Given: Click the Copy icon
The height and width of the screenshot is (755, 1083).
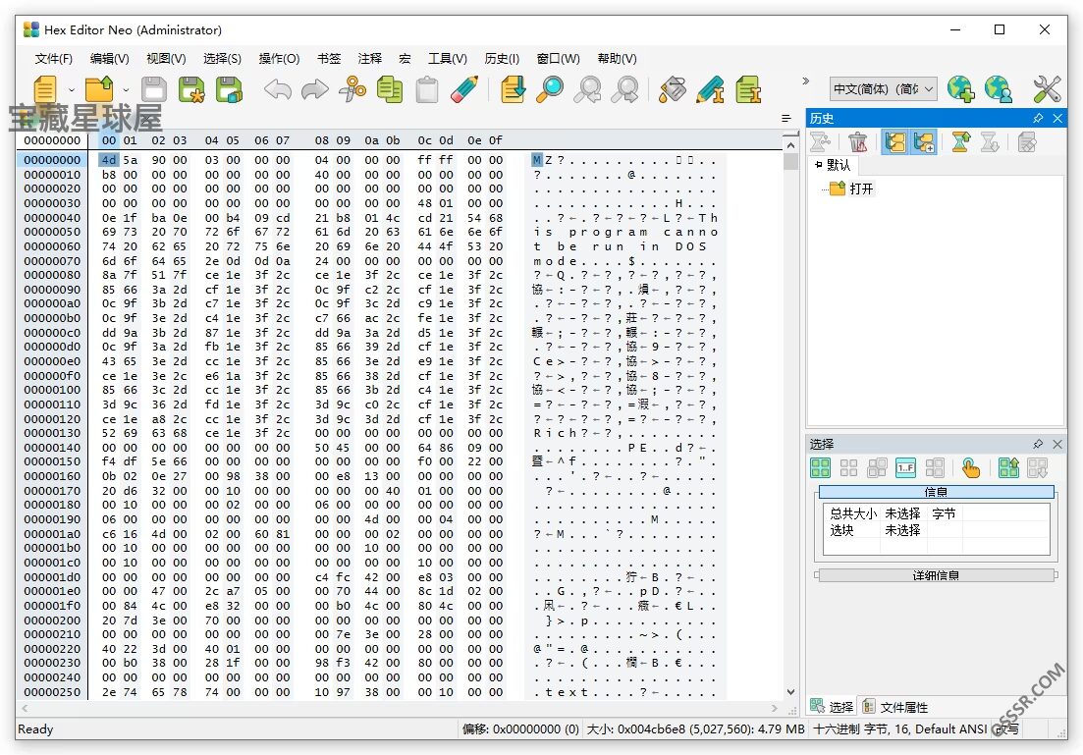Looking at the screenshot, I should [390, 89].
